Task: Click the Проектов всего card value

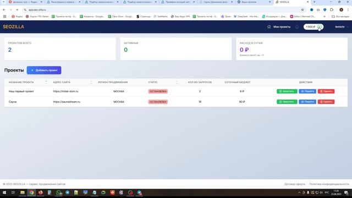Action: (x=10, y=50)
